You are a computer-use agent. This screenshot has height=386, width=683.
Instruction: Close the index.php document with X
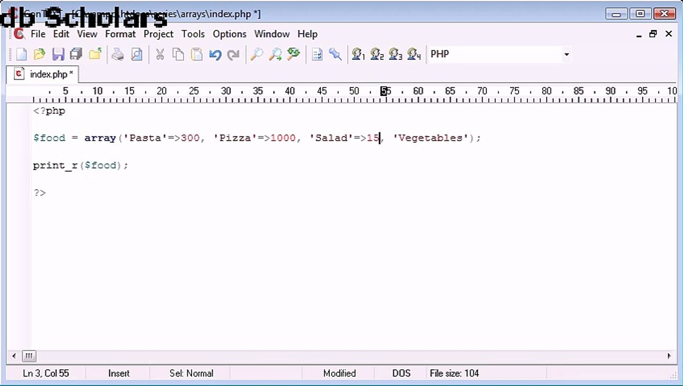[669, 34]
